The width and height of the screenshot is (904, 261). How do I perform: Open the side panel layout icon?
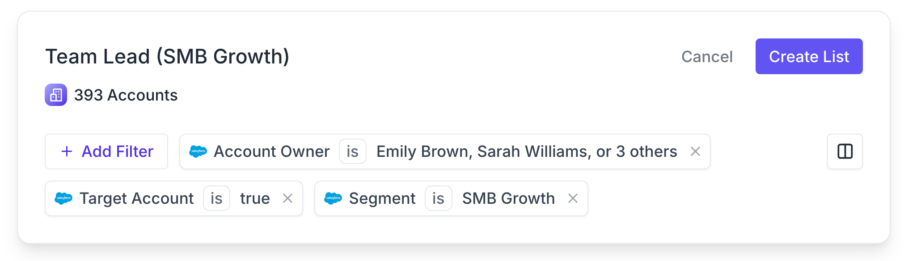point(845,152)
